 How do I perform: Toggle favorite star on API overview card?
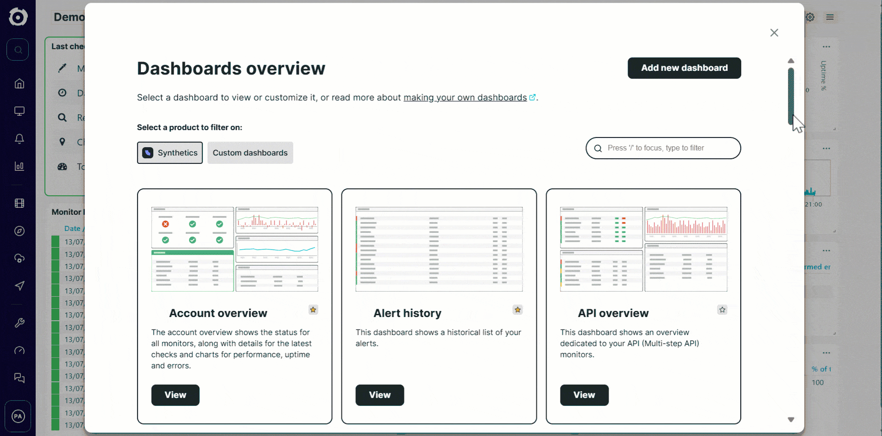[722, 310]
